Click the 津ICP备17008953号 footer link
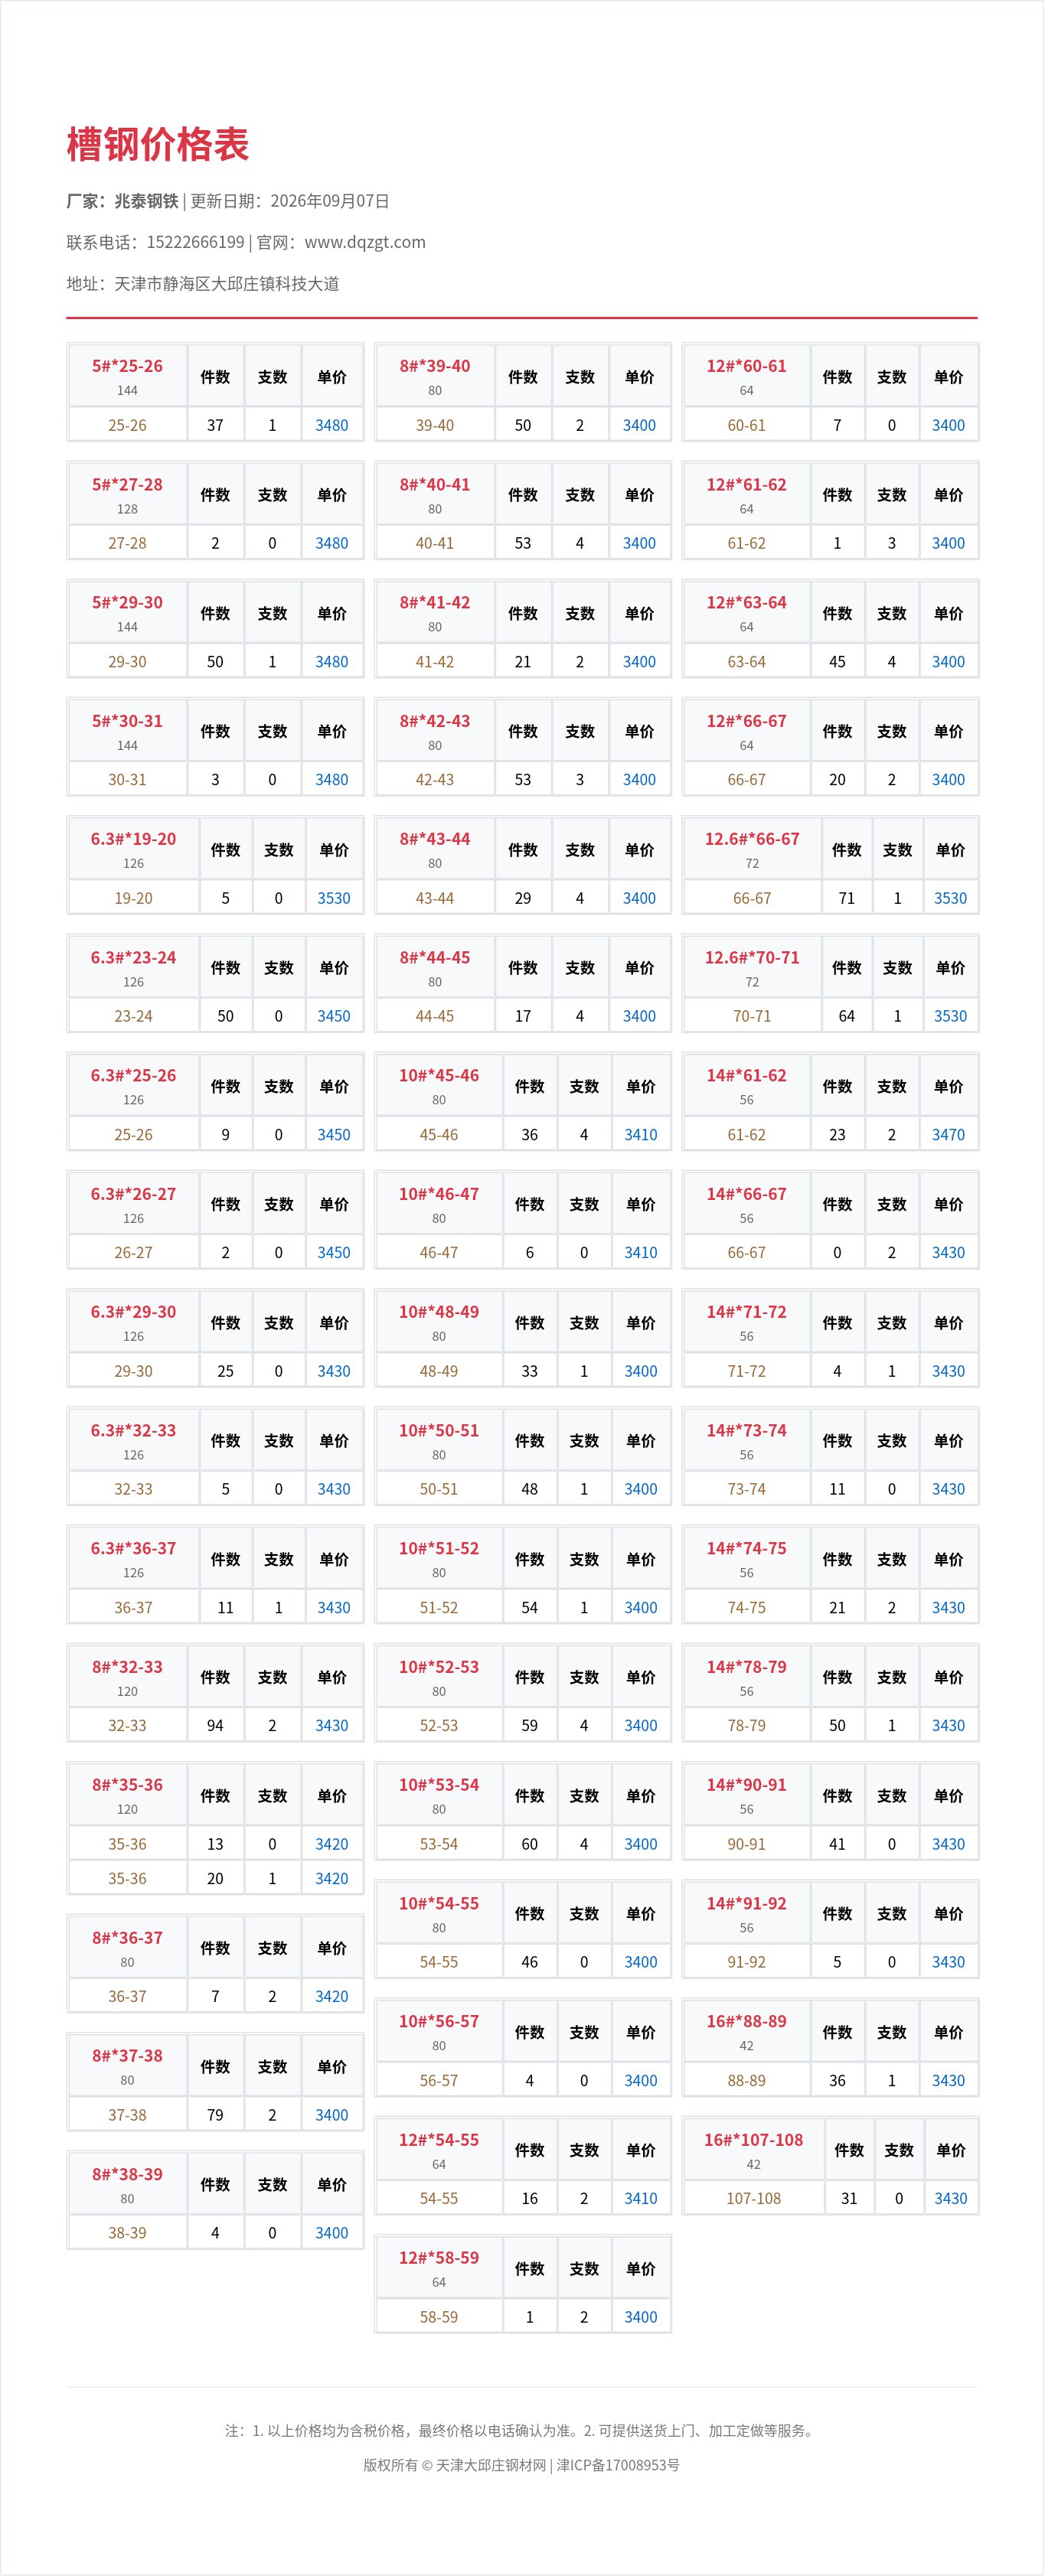 pos(618,2465)
